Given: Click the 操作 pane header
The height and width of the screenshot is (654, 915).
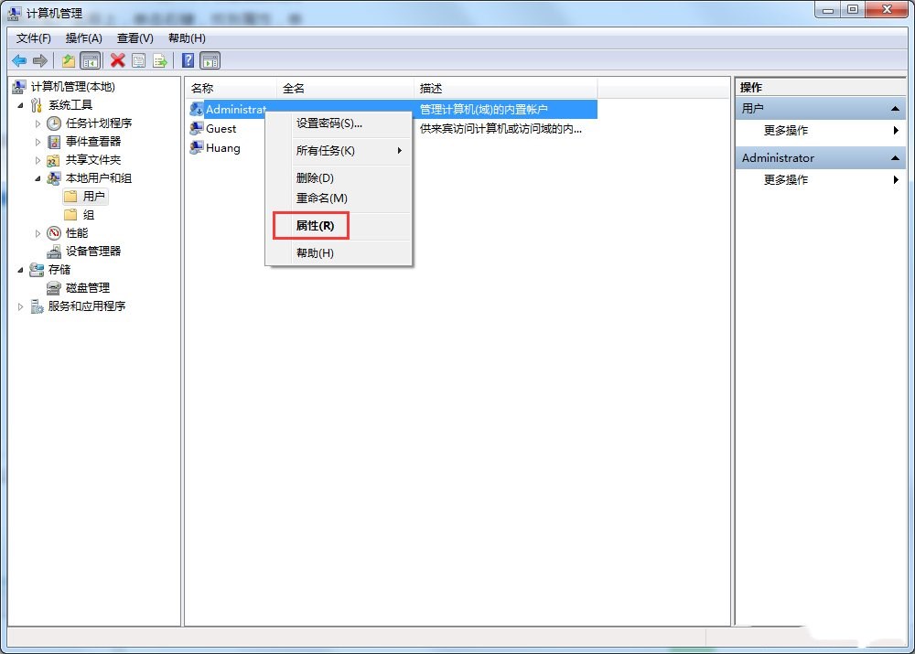Looking at the screenshot, I should coord(820,88).
